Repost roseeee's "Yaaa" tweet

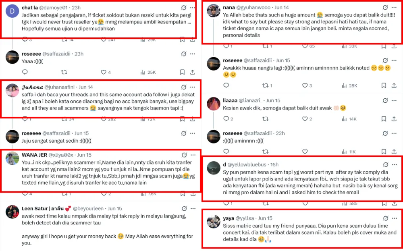pos(63,72)
